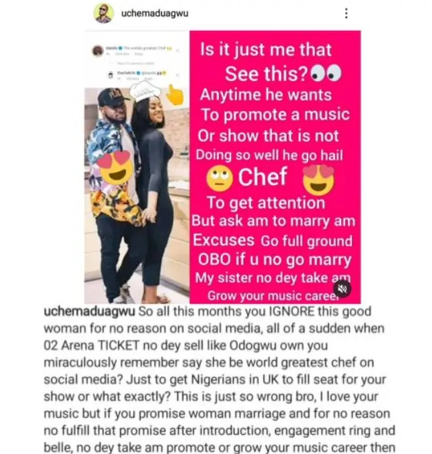Tap the bold uchemaduagwu name in caption
The image size is (432, 454).
(x=89, y=311)
